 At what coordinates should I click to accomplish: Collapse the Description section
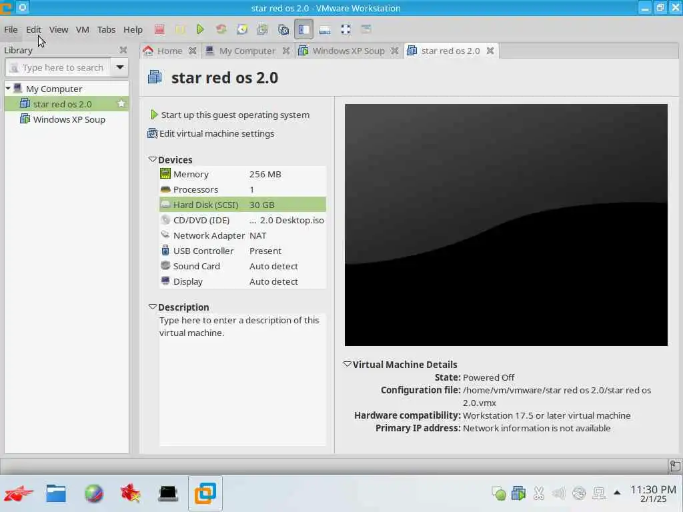pos(153,307)
